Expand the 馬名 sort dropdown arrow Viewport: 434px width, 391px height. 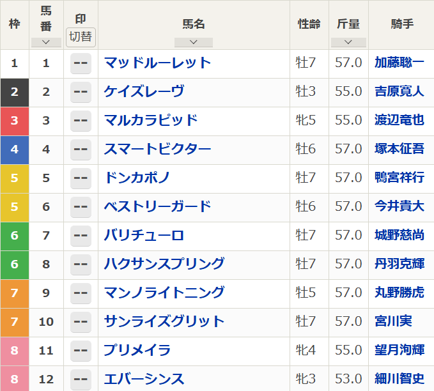[193, 42]
